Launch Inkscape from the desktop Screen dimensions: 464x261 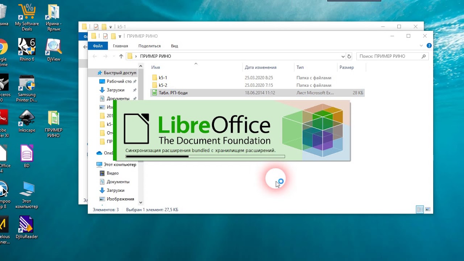(x=27, y=121)
